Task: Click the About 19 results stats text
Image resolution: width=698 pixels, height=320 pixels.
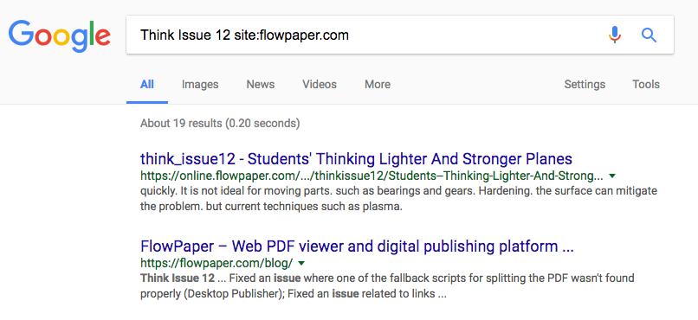Action: tap(220, 123)
